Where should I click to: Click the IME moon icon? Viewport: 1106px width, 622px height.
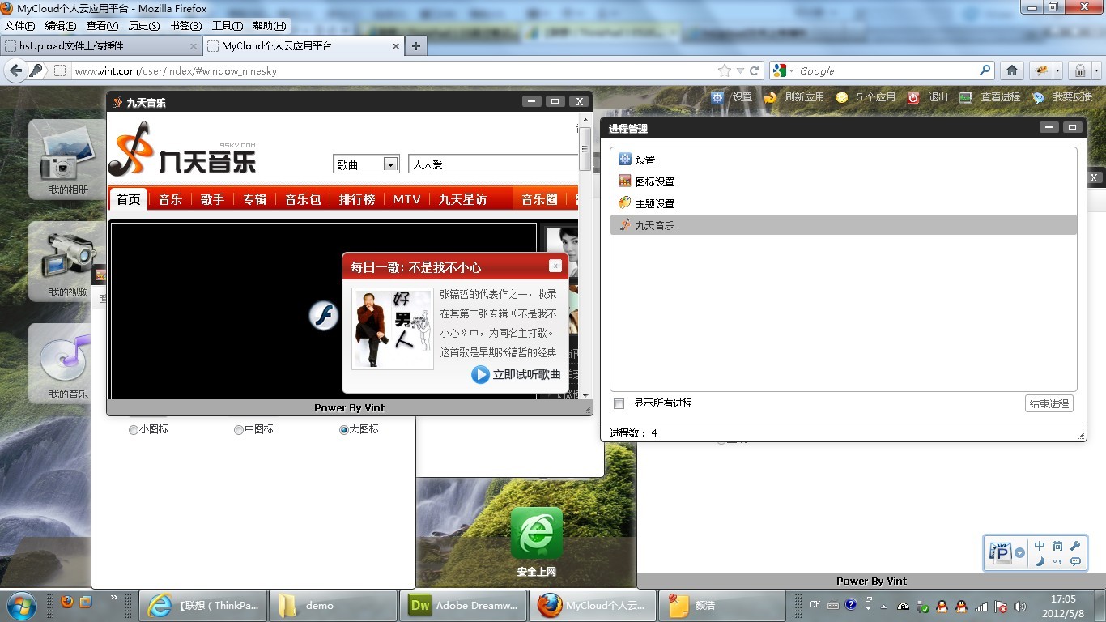(1040, 561)
